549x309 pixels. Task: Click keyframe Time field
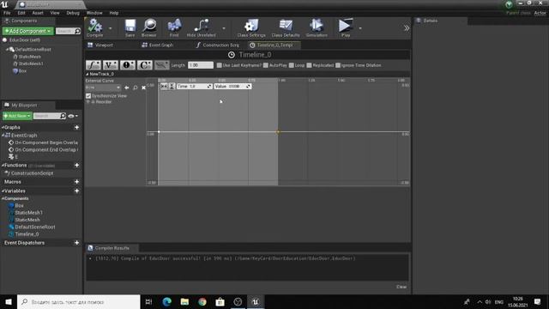click(x=195, y=86)
